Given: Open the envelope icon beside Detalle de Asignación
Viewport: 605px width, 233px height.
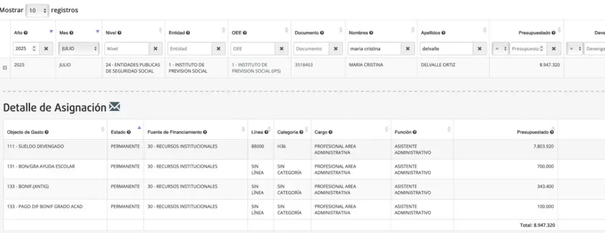Looking at the screenshot, I should 115,107.
